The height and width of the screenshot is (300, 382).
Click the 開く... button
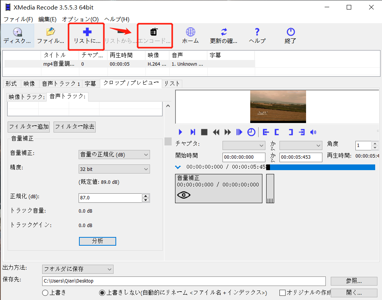[x=354, y=293]
